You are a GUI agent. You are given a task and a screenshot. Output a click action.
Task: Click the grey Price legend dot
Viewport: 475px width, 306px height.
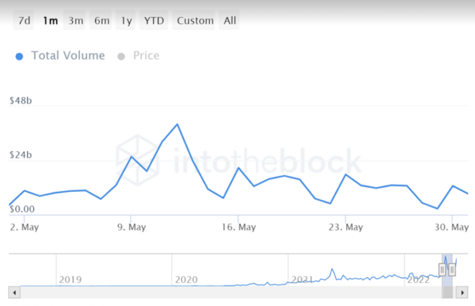coord(121,56)
